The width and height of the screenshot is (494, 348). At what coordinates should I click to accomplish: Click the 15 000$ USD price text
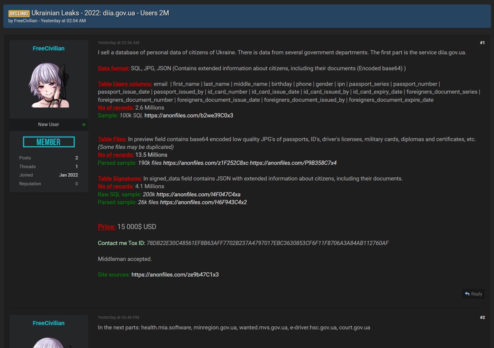(x=137, y=227)
